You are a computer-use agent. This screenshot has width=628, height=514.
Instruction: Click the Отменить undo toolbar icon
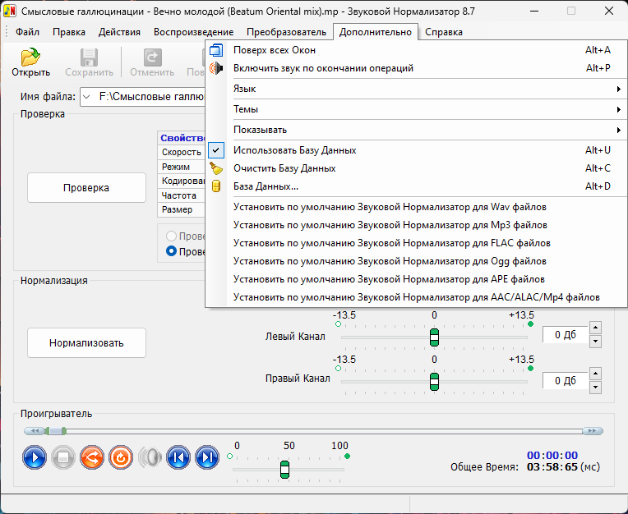152,62
